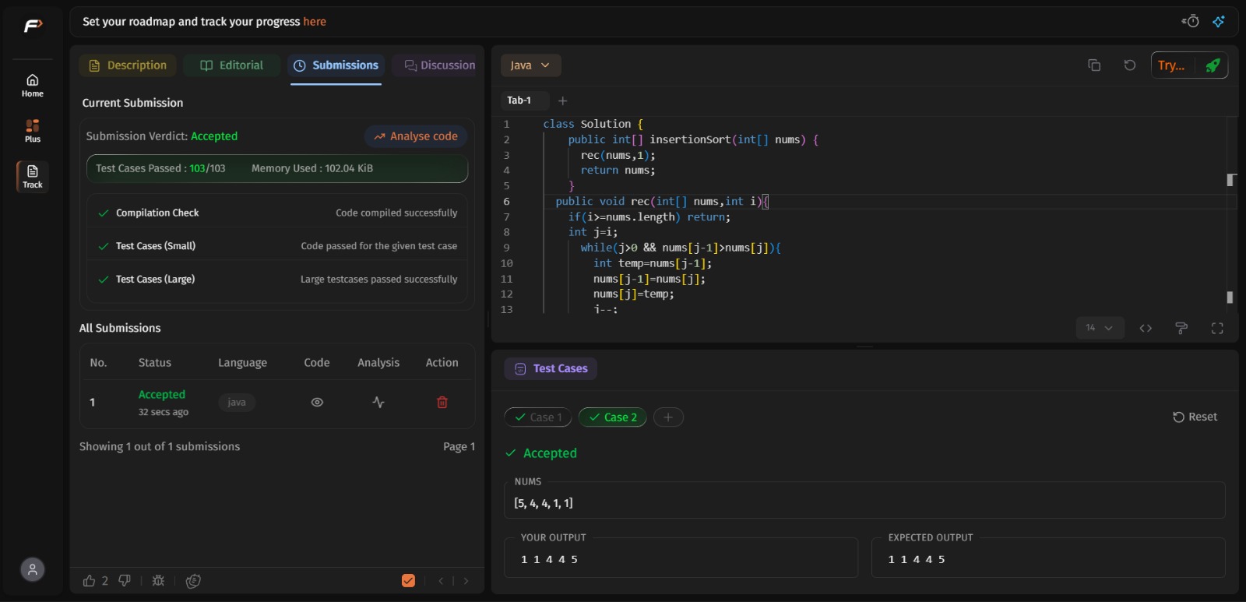
Task: Click the AI sparkle icon
Action: (x=1219, y=21)
